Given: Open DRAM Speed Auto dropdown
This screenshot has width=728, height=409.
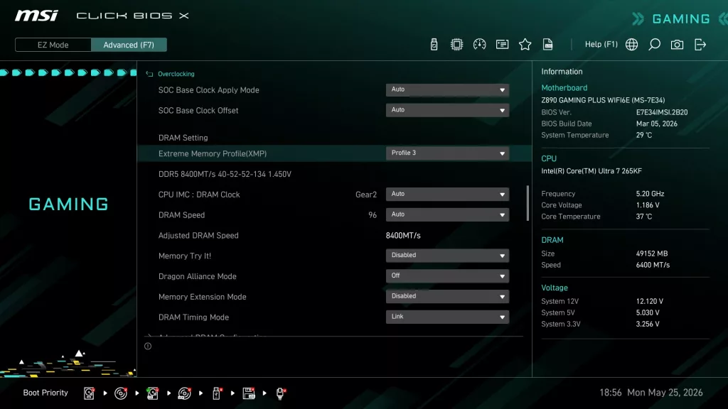Looking at the screenshot, I should point(447,214).
